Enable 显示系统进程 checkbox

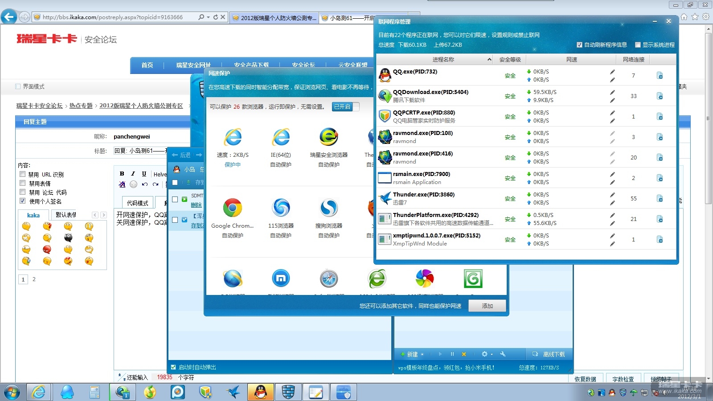(638, 45)
